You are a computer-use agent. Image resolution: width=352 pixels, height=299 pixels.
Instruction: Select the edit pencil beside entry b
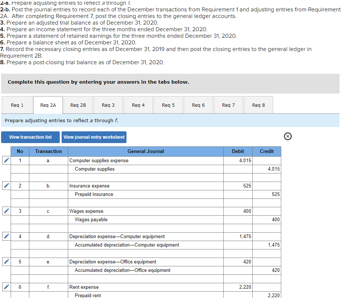click(x=6, y=186)
